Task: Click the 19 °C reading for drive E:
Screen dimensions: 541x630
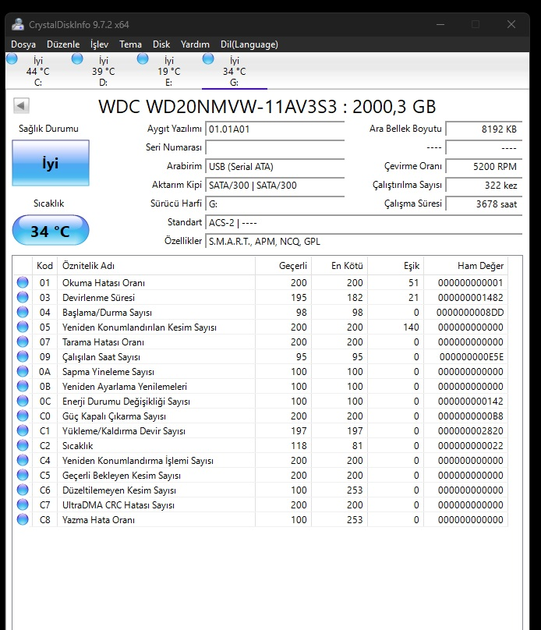Action: tap(168, 72)
